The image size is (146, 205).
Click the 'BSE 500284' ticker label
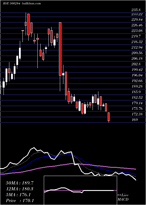[11, 4]
